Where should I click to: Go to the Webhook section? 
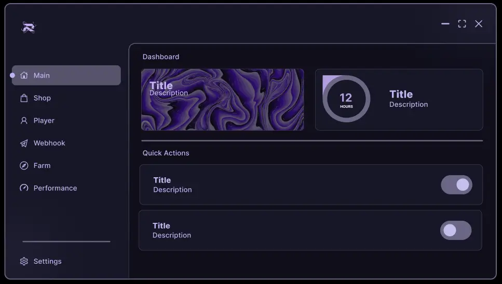coord(49,143)
